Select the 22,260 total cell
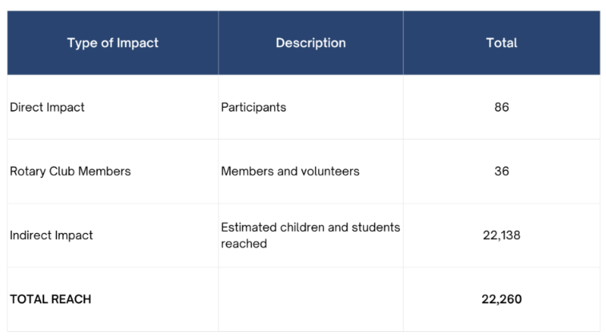 [501, 299]
